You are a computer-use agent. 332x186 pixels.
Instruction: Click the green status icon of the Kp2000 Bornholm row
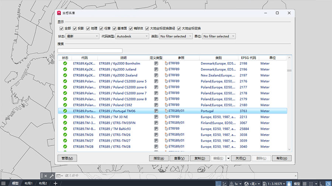(65, 63)
